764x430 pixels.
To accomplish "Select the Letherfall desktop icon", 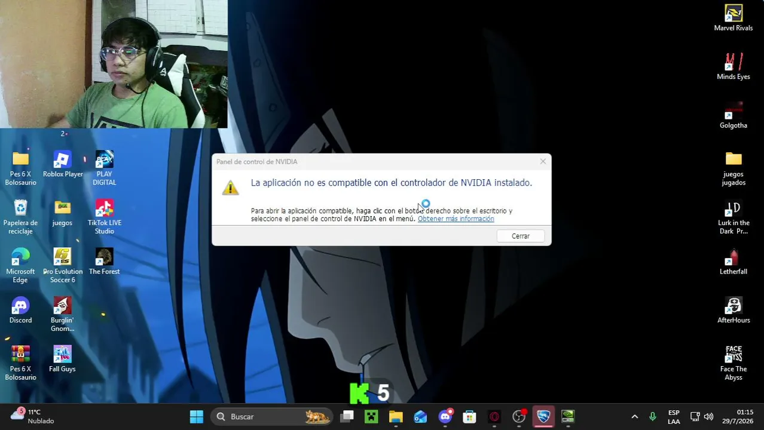I will pos(733,262).
